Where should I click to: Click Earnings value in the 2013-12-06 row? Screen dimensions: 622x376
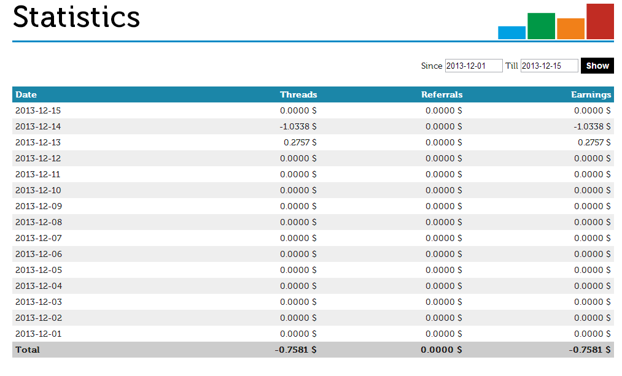click(593, 254)
